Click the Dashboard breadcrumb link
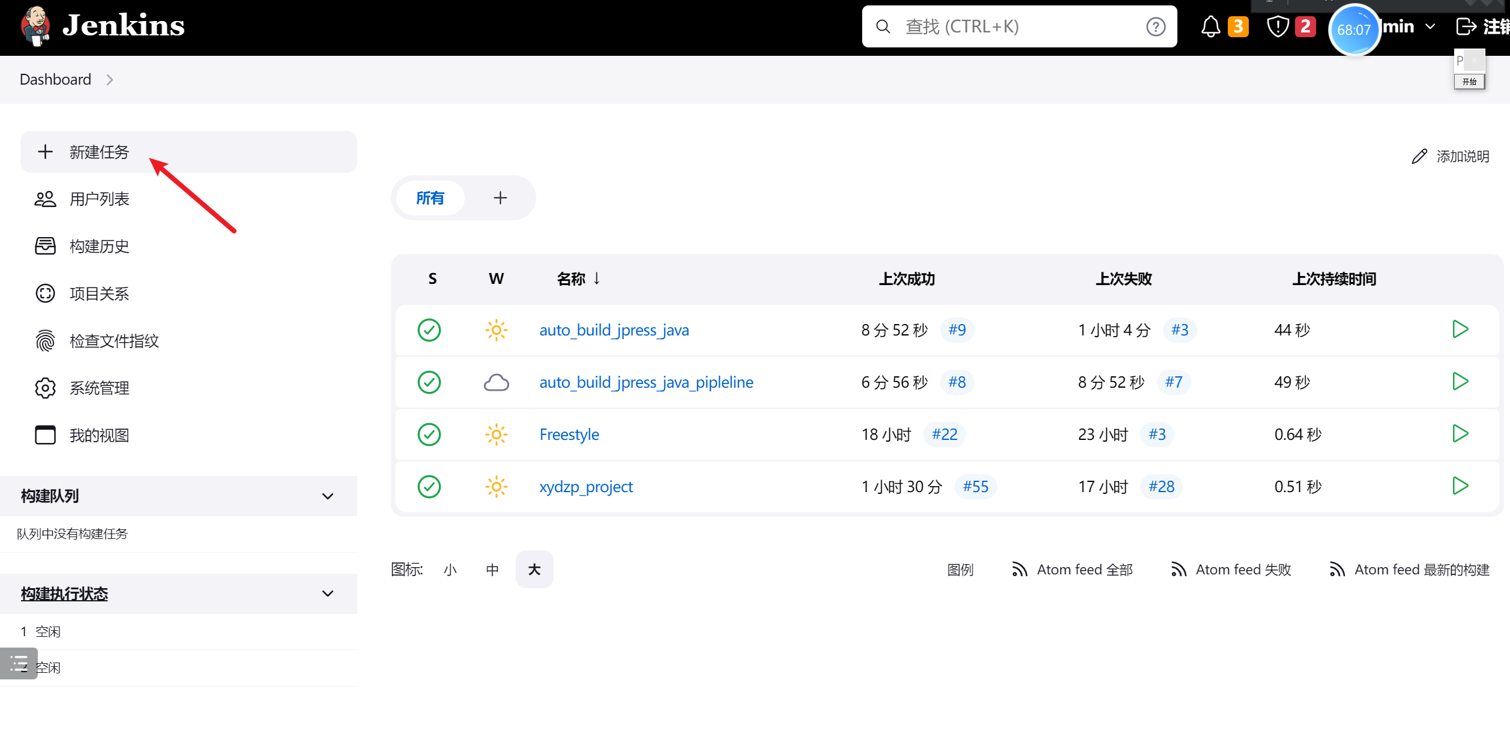This screenshot has height=740, width=1510. coord(55,79)
